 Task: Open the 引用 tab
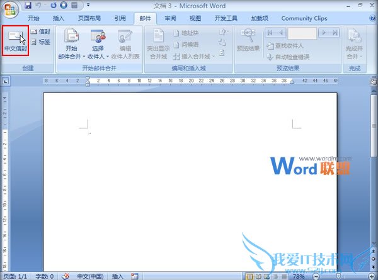pos(120,18)
